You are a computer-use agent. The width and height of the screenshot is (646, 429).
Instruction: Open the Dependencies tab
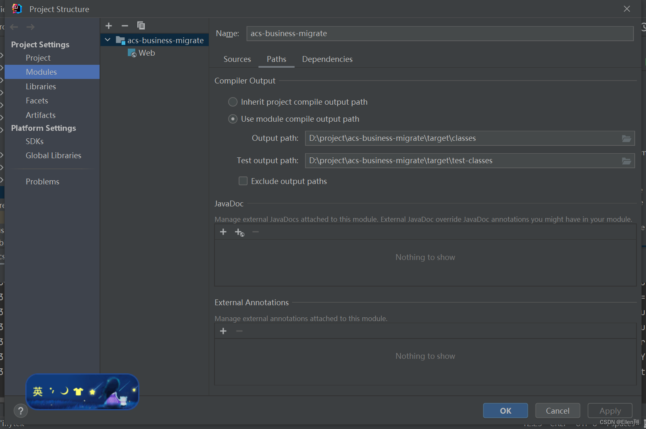click(x=327, y=59)
